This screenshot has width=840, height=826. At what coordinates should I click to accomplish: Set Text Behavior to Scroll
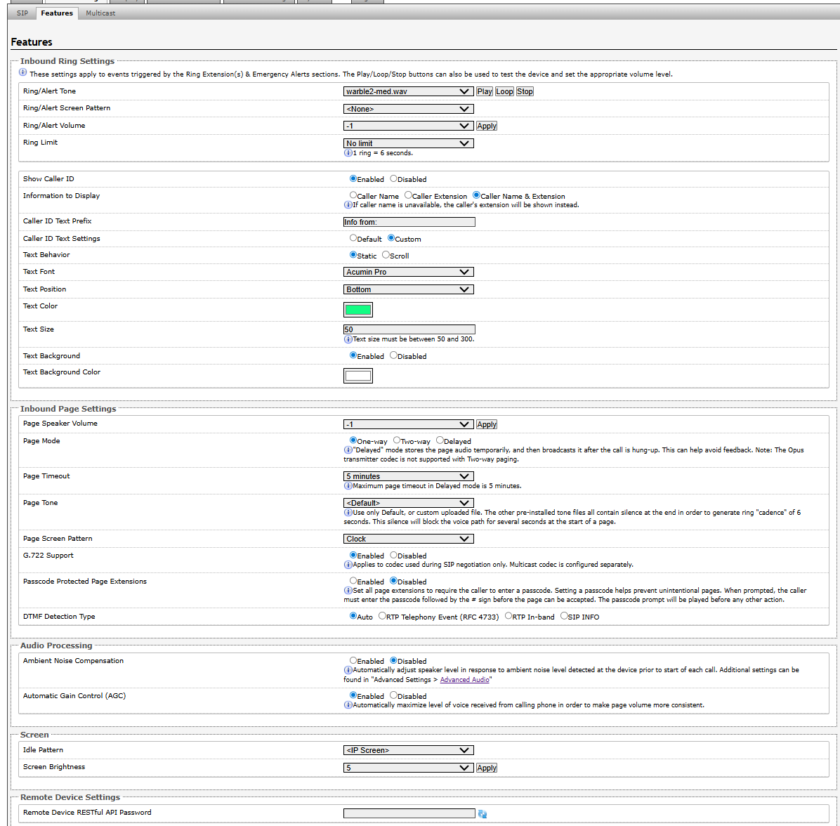tap(386, 254)
